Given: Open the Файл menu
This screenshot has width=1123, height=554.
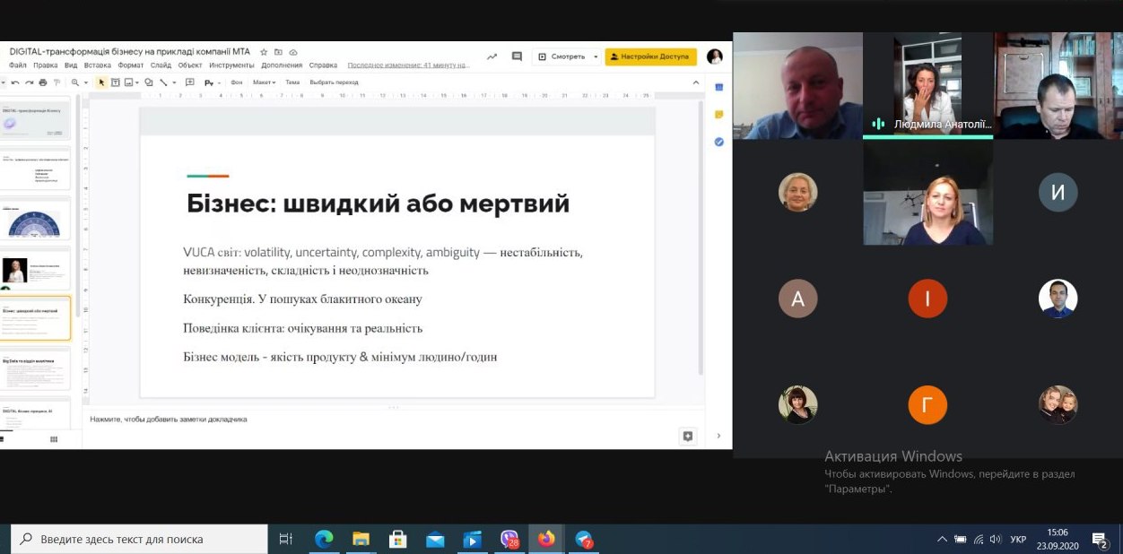Looking at the screenshot, I should tap(18, 65).
